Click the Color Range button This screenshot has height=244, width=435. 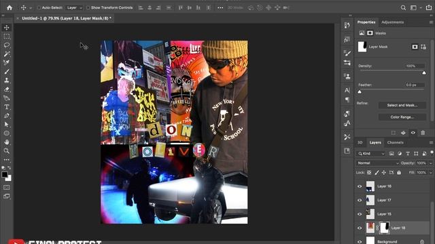pos(402,117)
